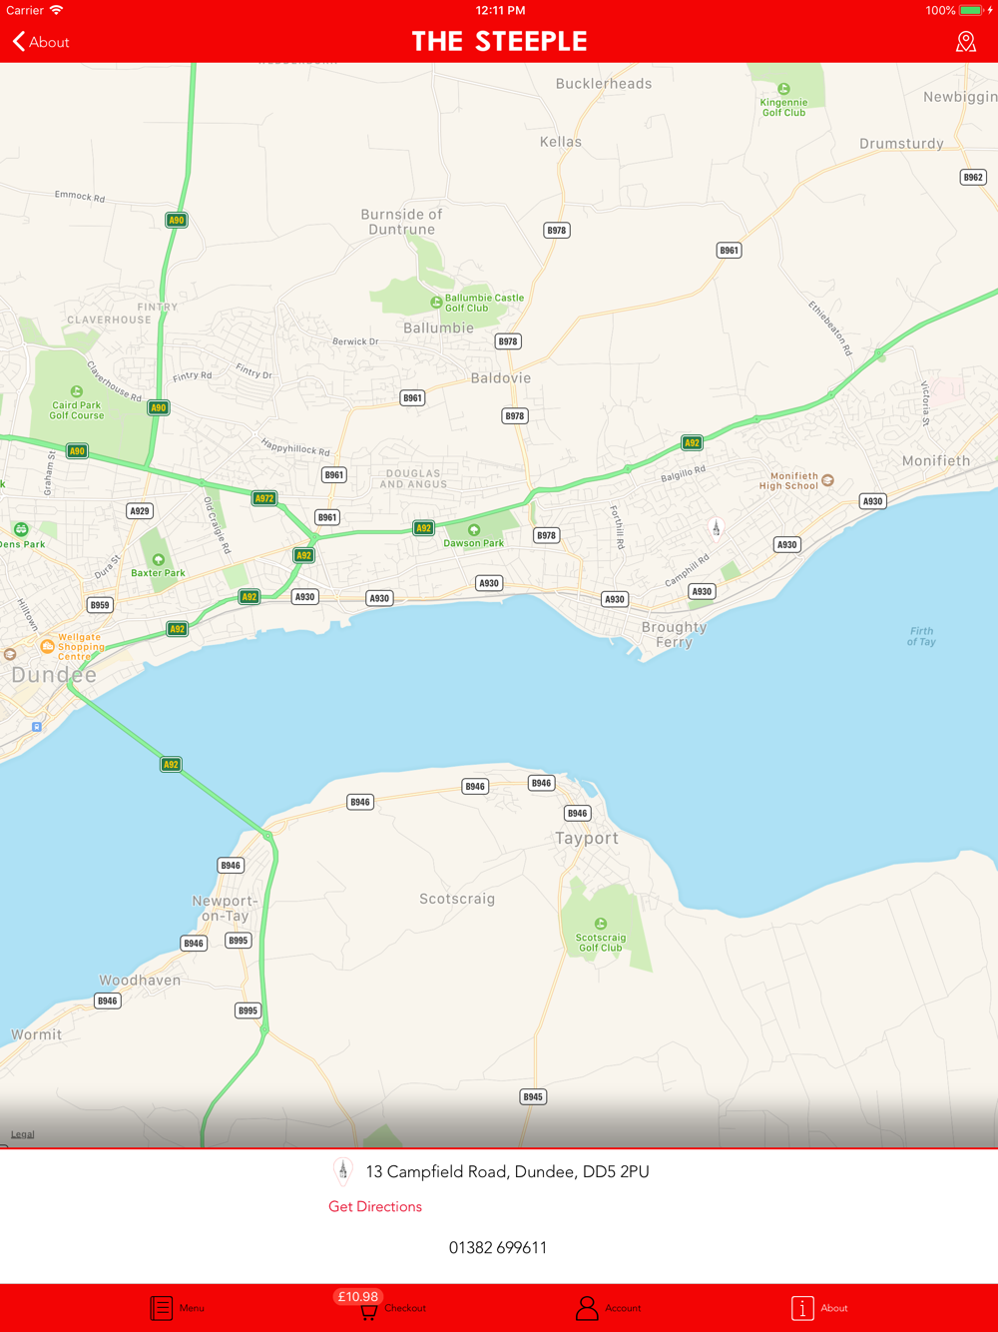This screenshot has width=998, height=1332.
Task: Tap the Wellgate Shopping Centre map icon
Action: click(47, 646)
